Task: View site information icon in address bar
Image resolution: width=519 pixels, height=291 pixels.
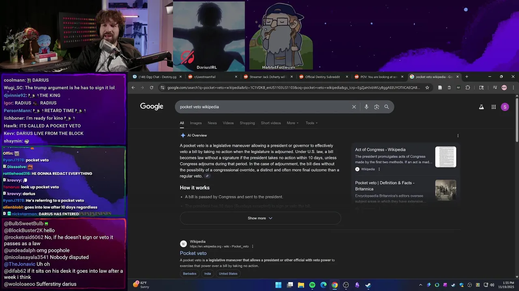Action: click(x=162, y=88)
